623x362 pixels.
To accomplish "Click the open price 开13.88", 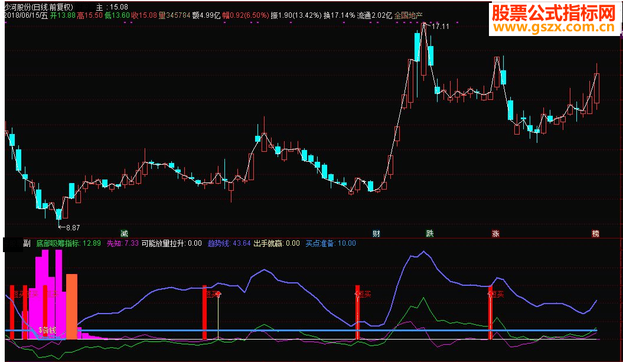I will (x=63, y=15).
